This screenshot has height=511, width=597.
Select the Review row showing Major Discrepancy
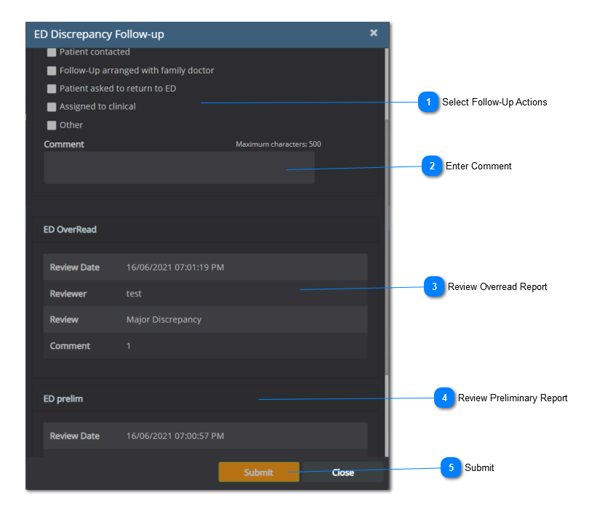coord(205,320)
